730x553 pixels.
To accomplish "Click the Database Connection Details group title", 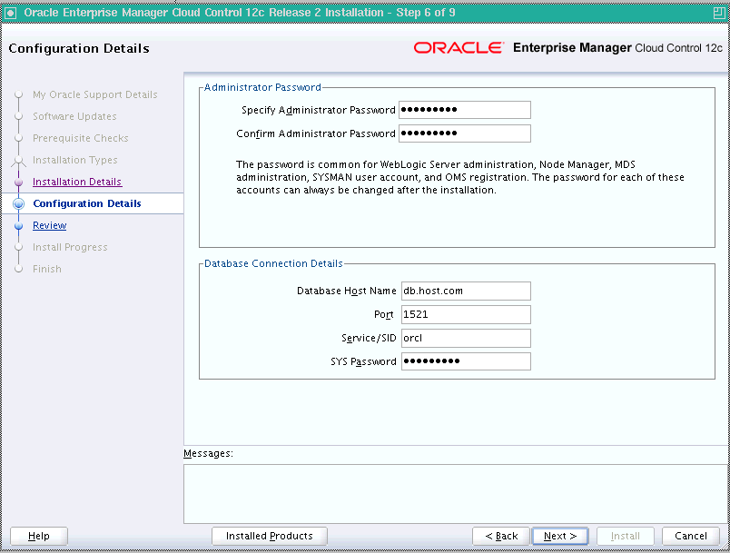I will click(274, 263).
